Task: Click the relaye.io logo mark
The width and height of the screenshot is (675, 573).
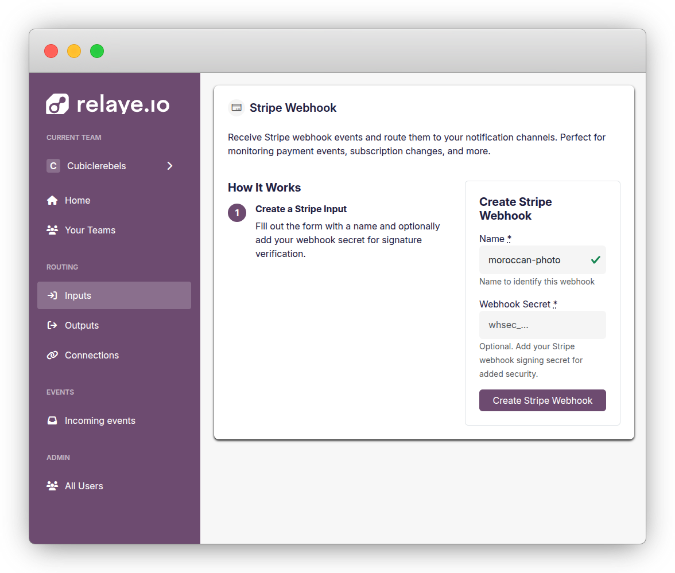Action: (56, 104)
